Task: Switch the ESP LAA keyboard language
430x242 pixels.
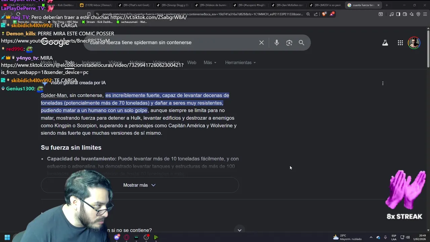Action: [394, 237]
